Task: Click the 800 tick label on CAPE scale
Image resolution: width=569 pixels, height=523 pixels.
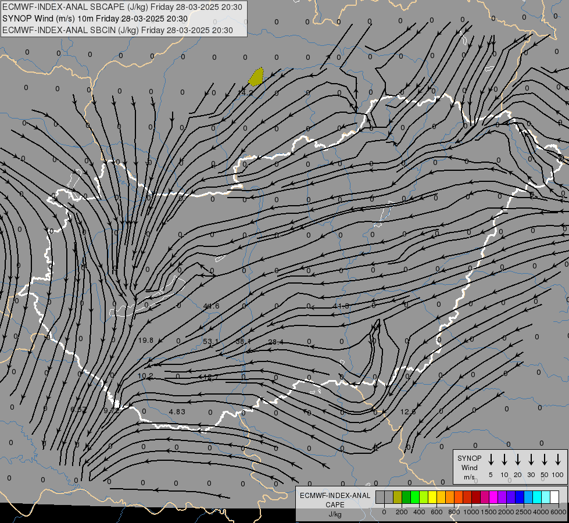Action: coord(454,512)
